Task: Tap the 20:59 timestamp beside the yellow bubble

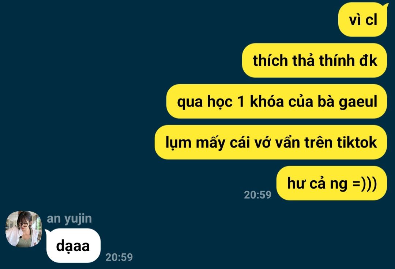Action: click(258, 195)
